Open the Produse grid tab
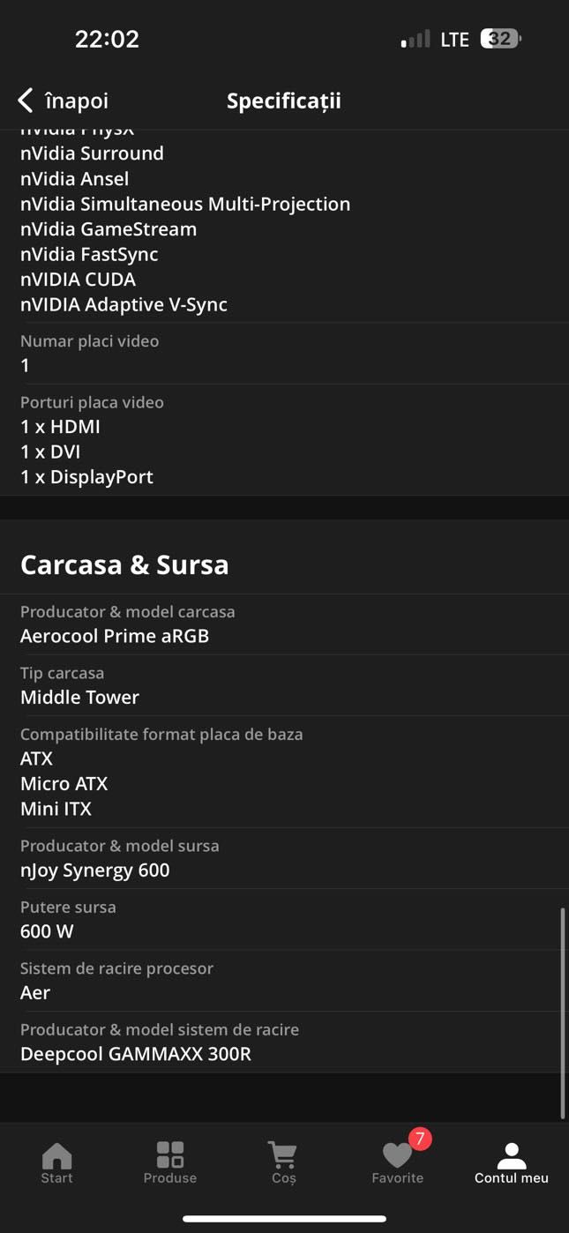Viewport: 569px width, 1233px height. [170, 1163]
